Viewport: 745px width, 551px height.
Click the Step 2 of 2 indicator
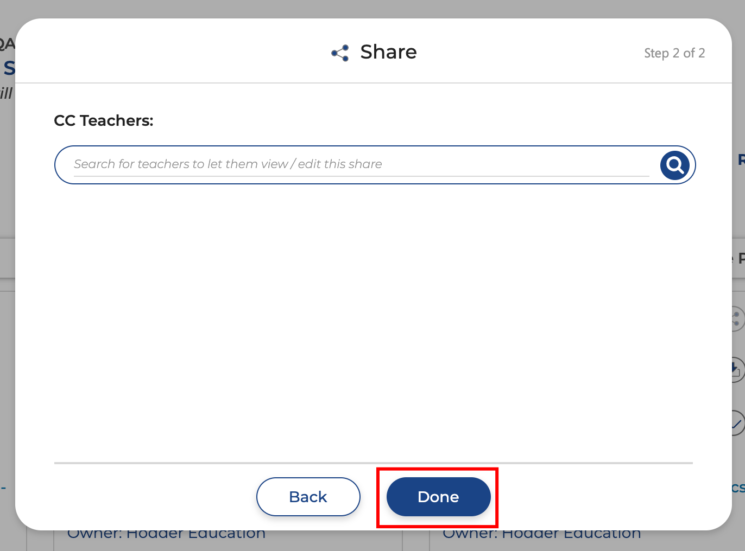(674, 53)
